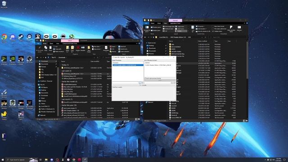Click Select all in the Downloads ribbon
This screenshot has width=288, height=162.
122,47
